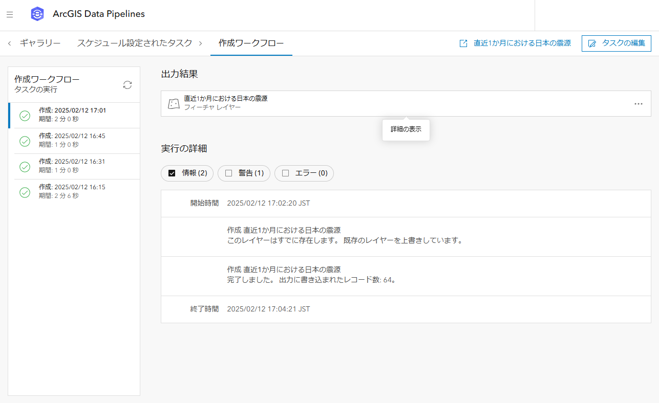Click the タスクの編集 button

pyautogui.click(x=617, y=43)
